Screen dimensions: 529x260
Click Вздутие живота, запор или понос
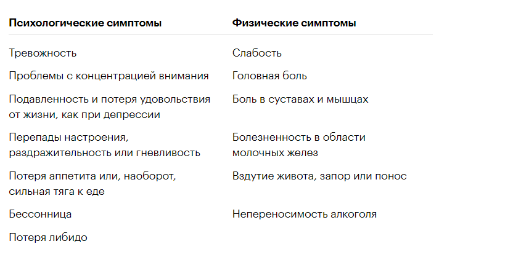pos(319,176)
